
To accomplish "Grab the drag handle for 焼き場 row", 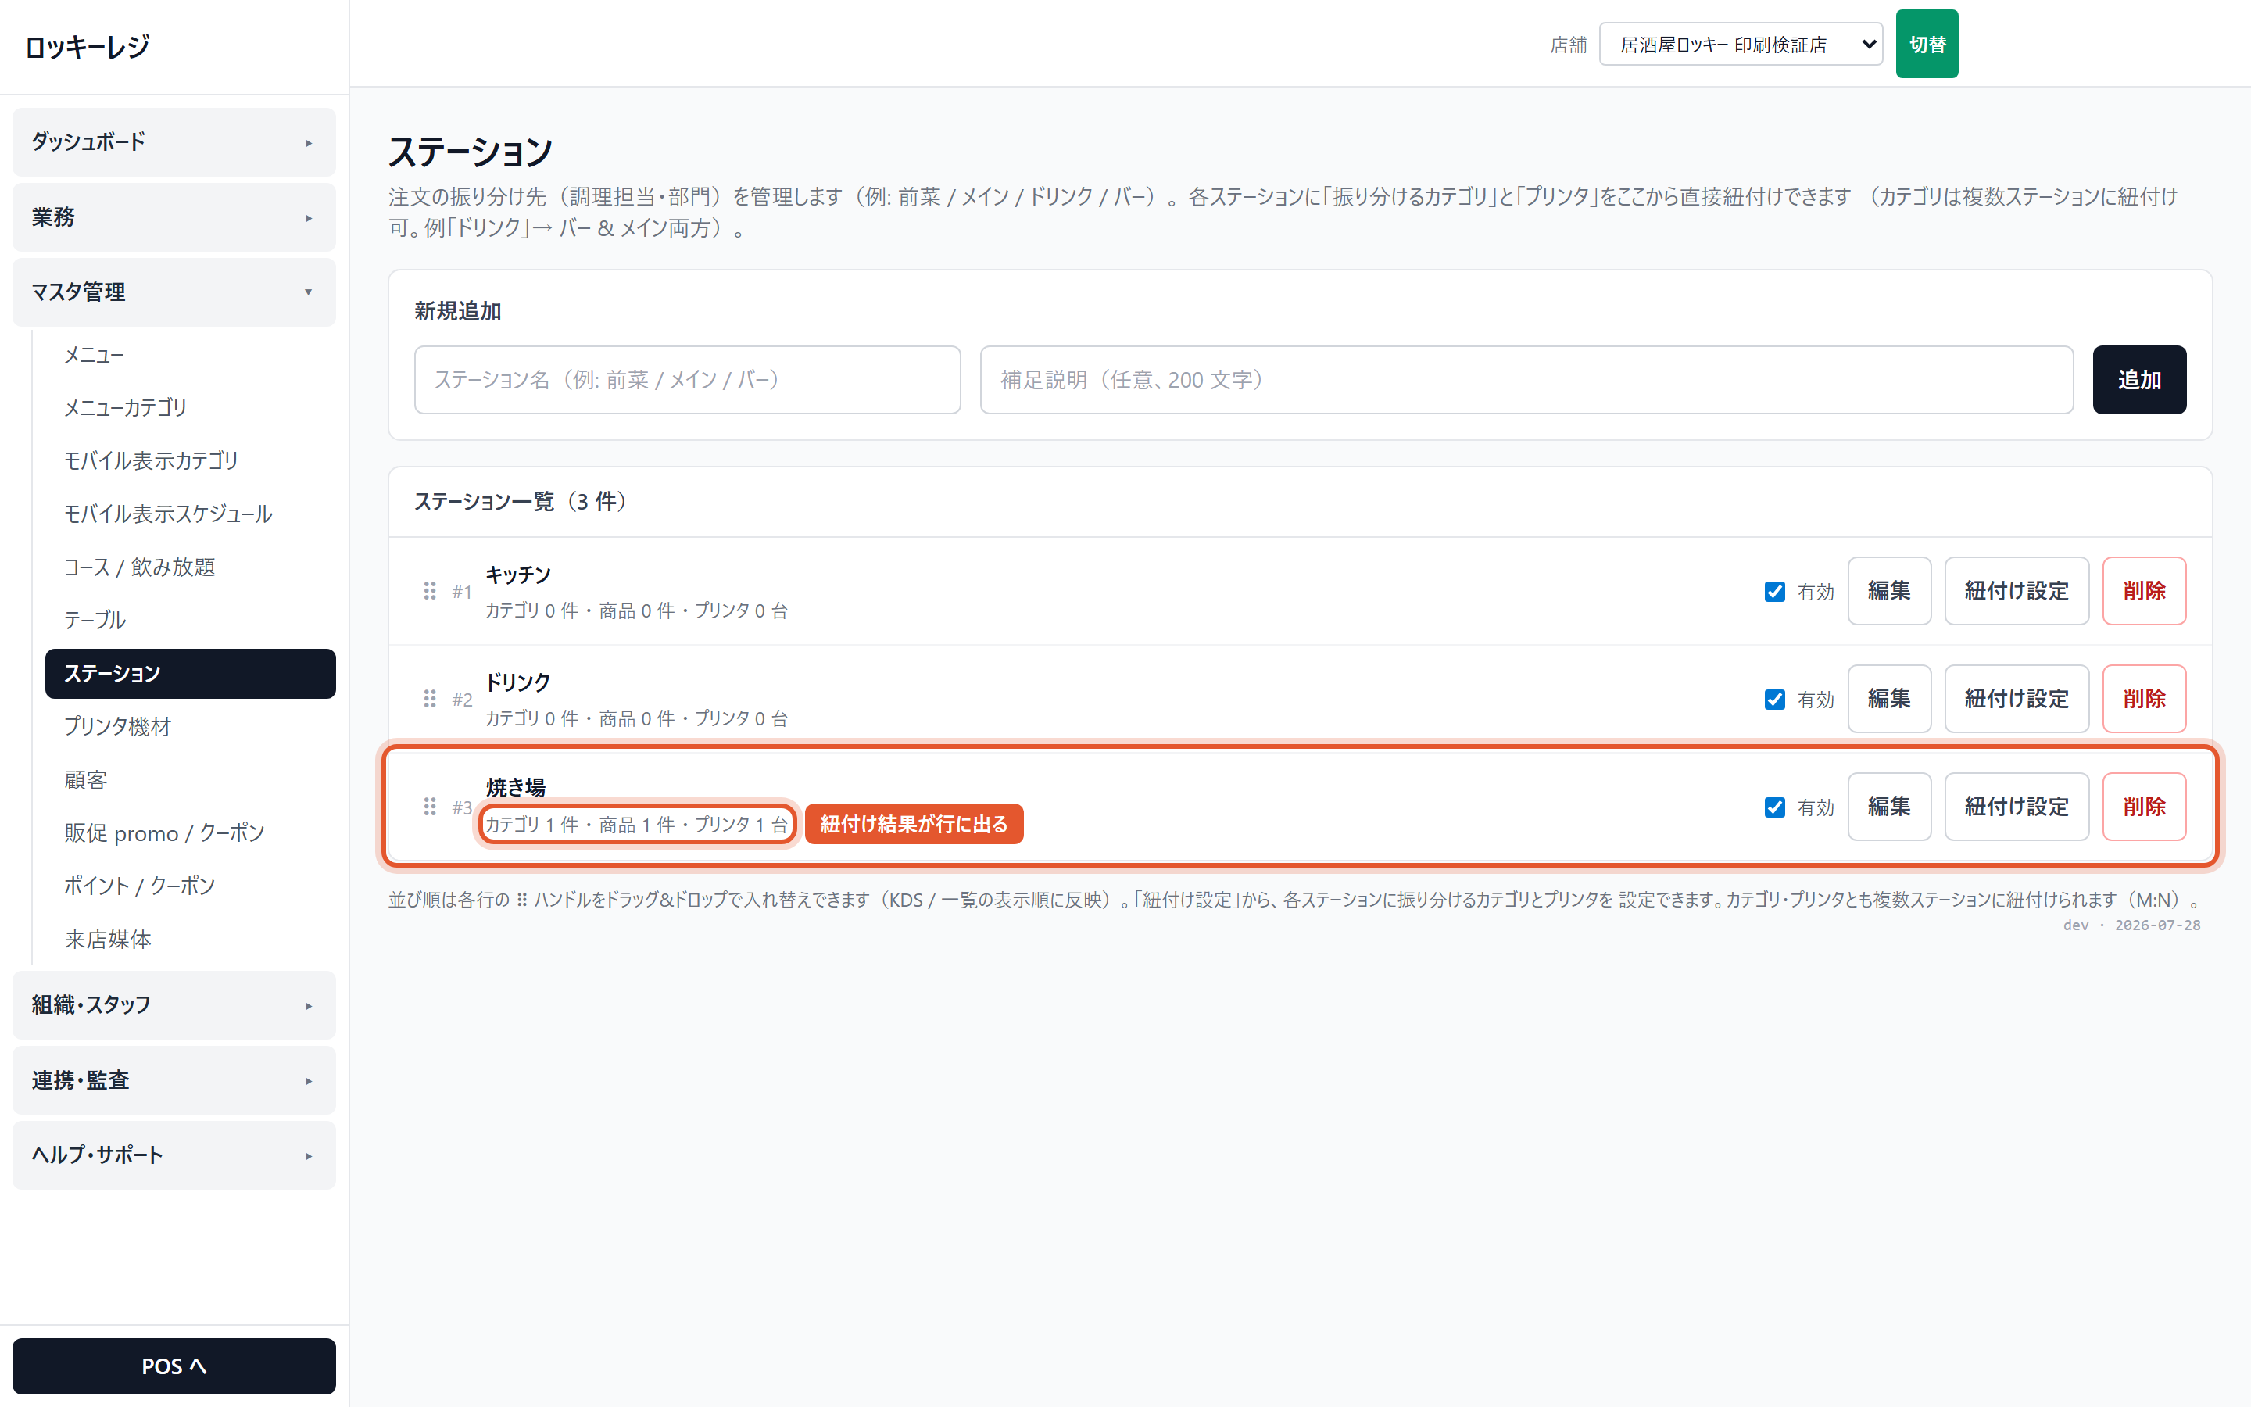I will coord(430,807).
